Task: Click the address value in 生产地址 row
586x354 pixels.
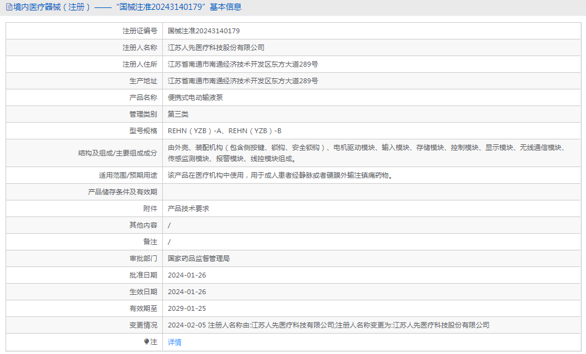Action: click(243, 81)
